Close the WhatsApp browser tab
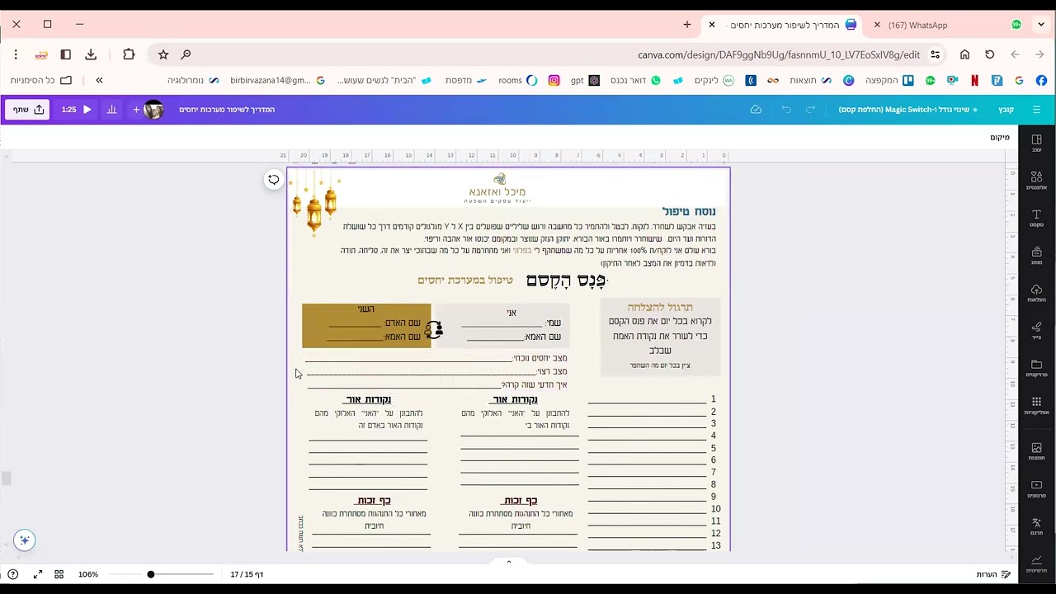Image resolution: width=1056 pixels, height=594 pixels. [x=877, y=25]
